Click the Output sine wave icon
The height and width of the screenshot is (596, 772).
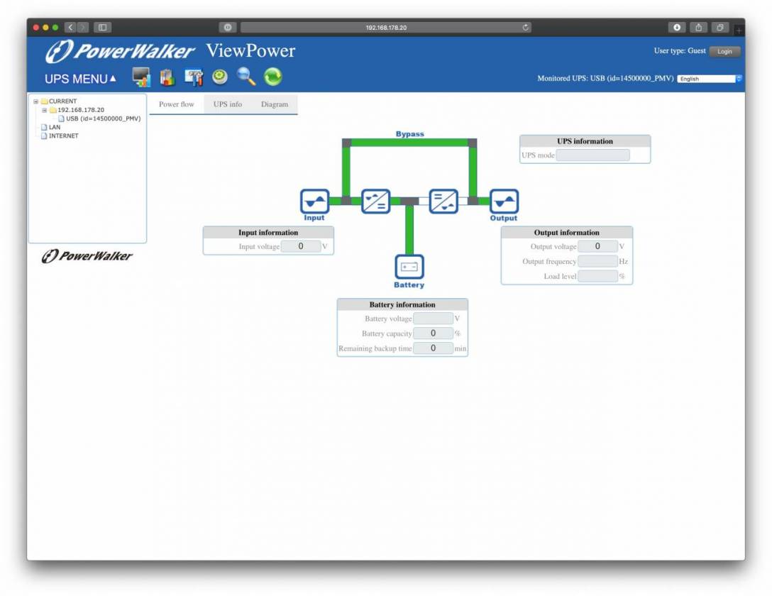coord(504,202)
